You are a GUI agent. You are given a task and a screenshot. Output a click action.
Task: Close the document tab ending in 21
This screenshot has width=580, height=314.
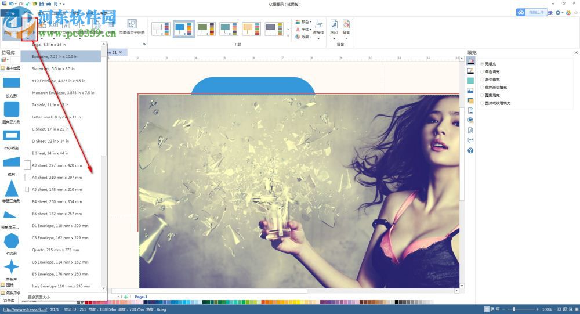click(x=121, y=52)
